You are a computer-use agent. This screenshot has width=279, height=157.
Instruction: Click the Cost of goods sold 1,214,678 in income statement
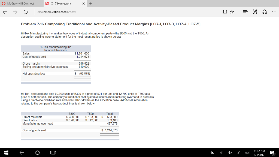[83, 57]
